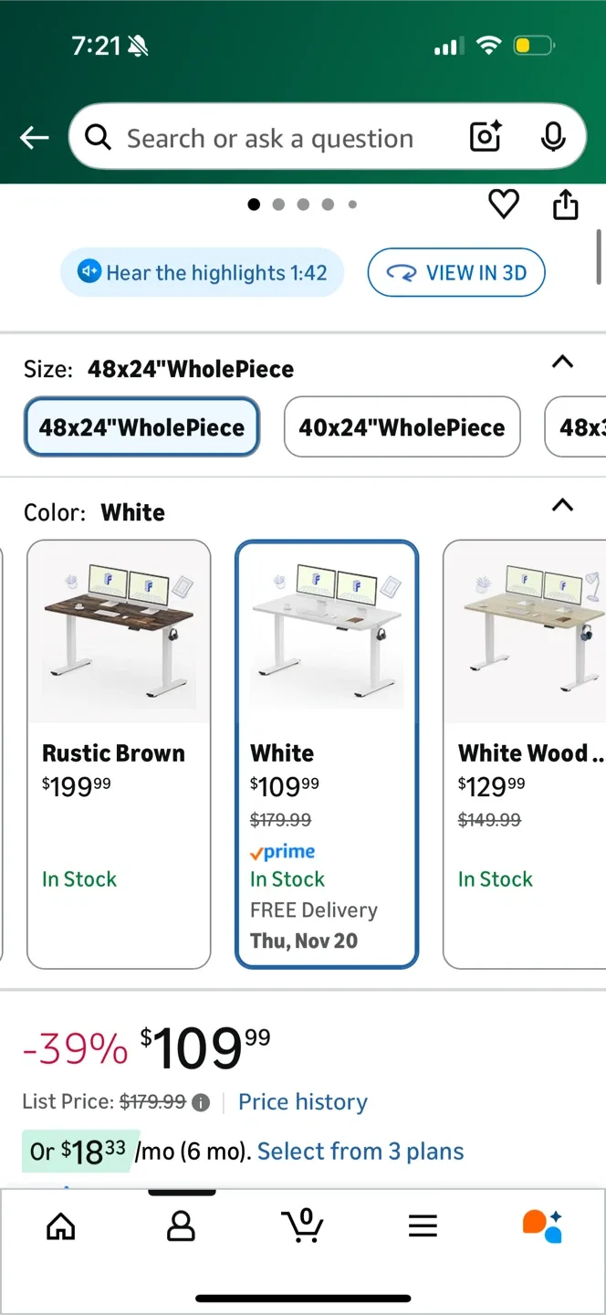Collapse the Size section
606x1315 pixels.
562,362
